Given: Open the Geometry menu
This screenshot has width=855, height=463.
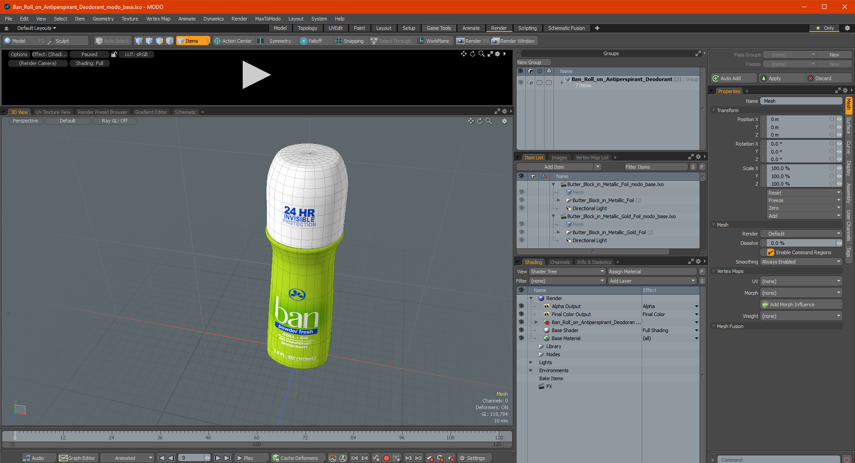Looking at the screenshot, I should pos(103,19).
